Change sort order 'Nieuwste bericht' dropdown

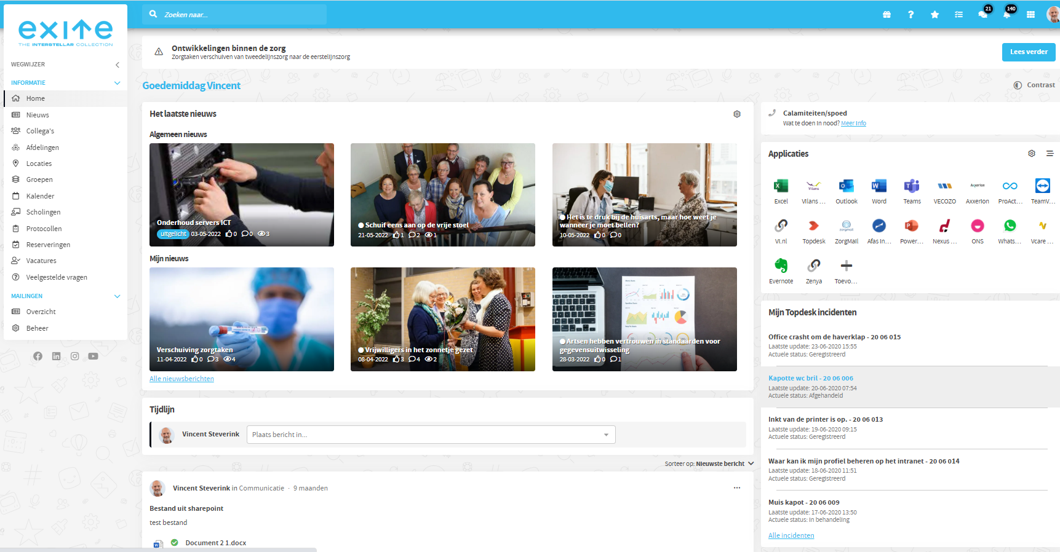click(x=725, y=464)
